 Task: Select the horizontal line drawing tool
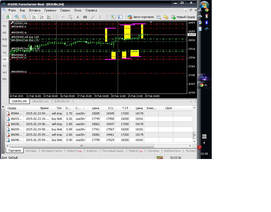[63, 17]
